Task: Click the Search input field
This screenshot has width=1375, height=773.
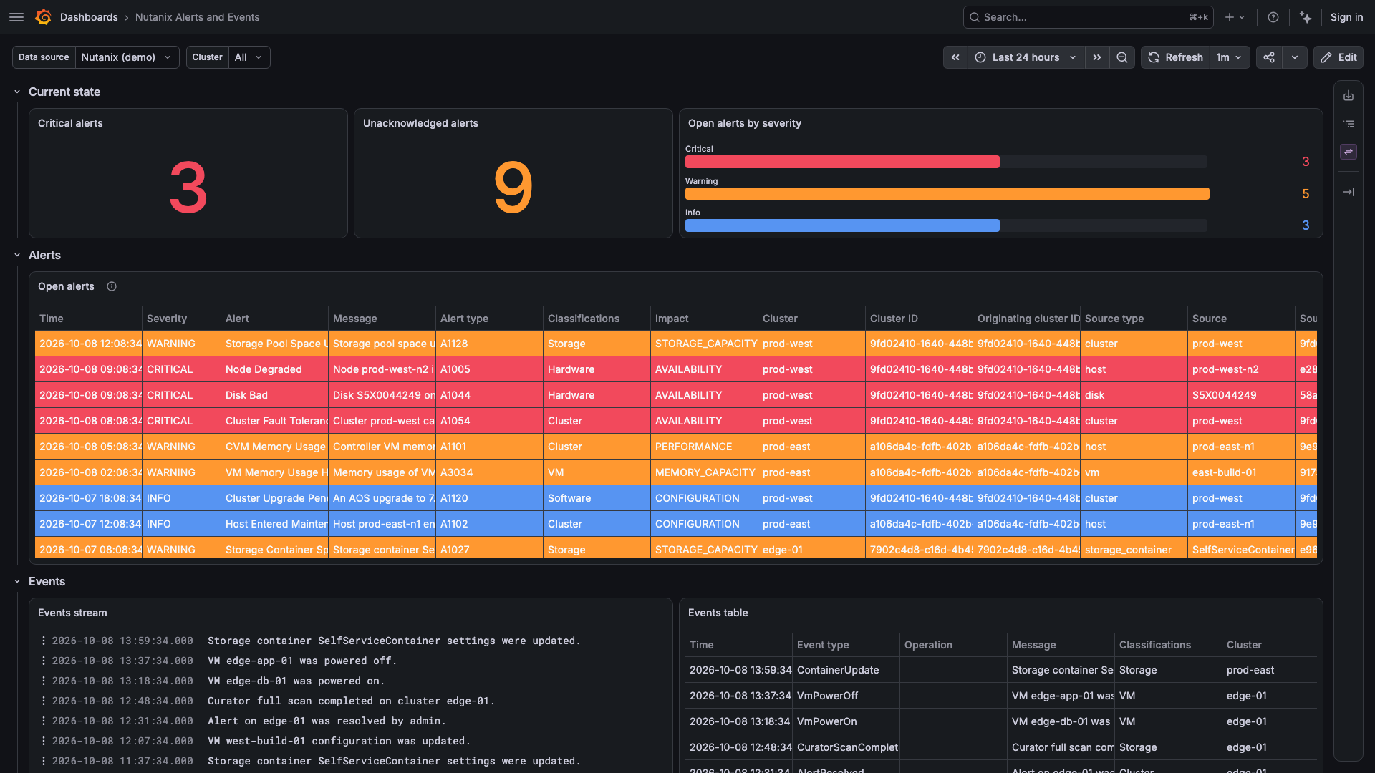Action: point(1088,17)
